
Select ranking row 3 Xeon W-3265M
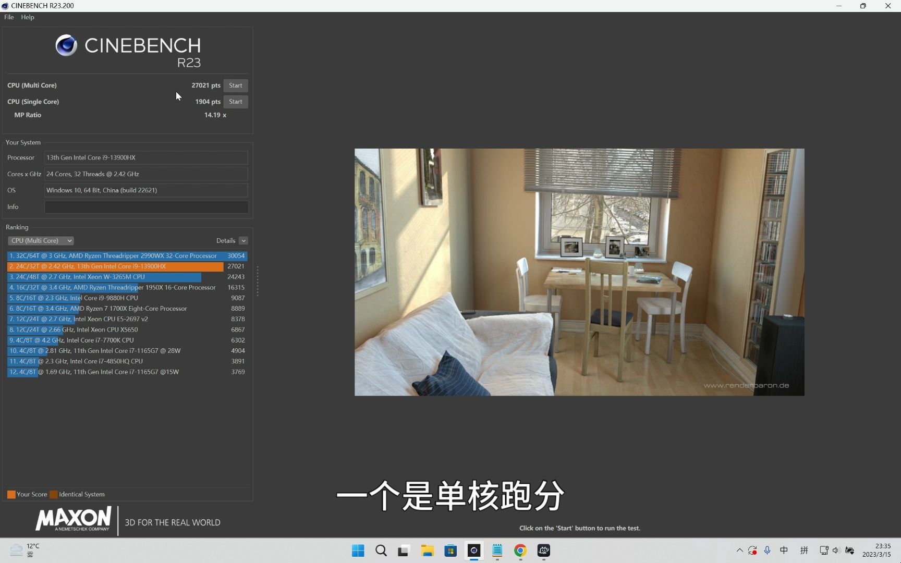point(127,277)
